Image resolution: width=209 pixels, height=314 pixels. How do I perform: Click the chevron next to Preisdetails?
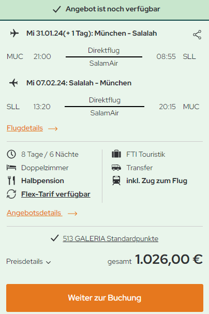coord(48,262)
